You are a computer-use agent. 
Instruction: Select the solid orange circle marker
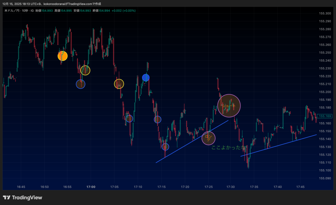coord(63,56)
